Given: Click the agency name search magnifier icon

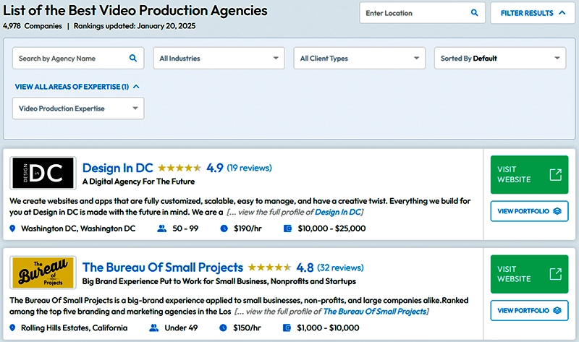Looking at the screenshot, I should pos(133,58).
